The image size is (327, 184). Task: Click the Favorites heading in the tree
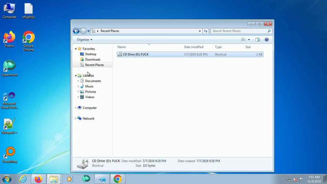[89, 49]
